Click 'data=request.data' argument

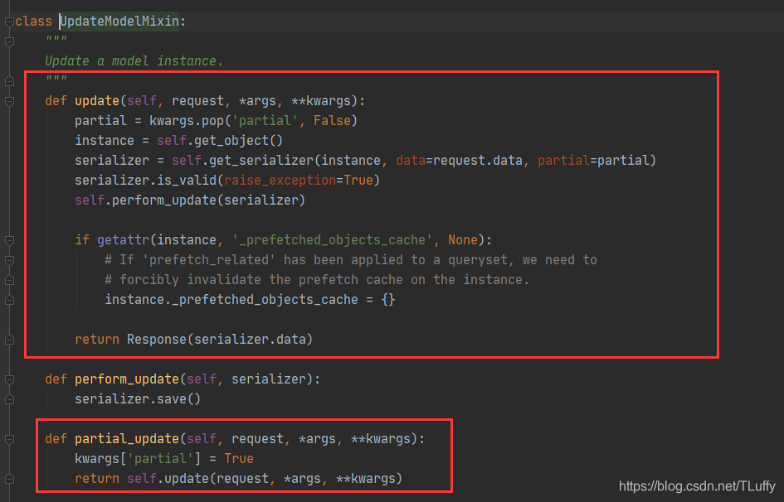[x=459, y=161]
